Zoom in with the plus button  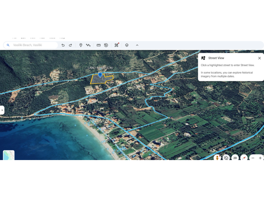pos(260,158)
